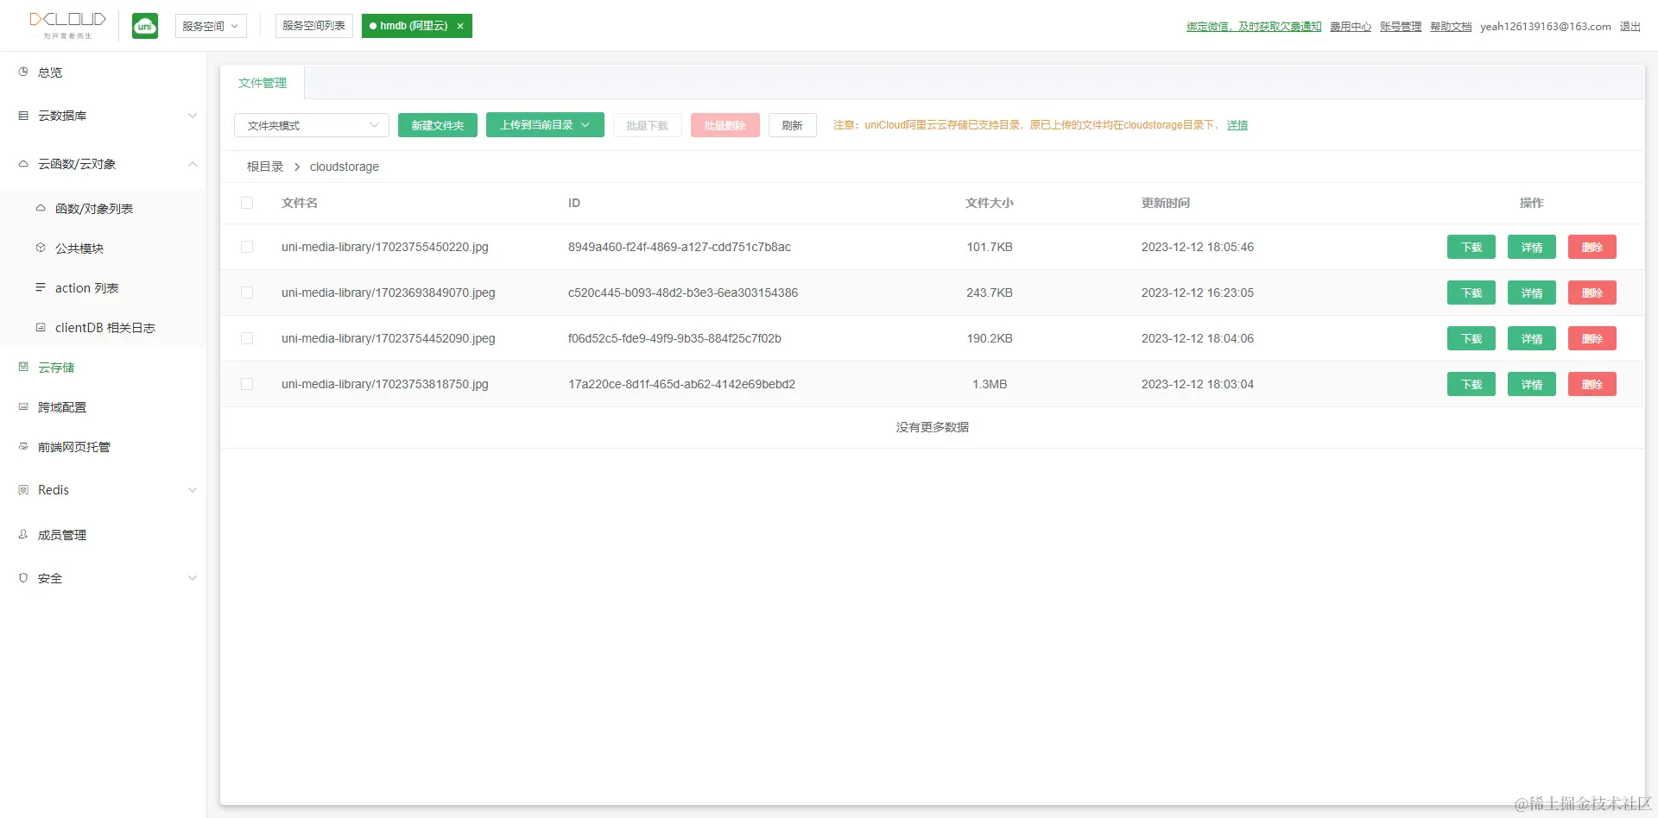Image resolution: width=1658 pixels, height=818 pixels.
Task: Click the DCloud logo
Action: click(67, 25)
